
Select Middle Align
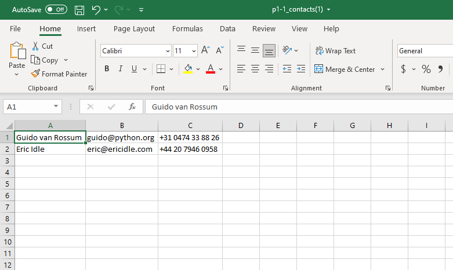[x=255, y=50]
